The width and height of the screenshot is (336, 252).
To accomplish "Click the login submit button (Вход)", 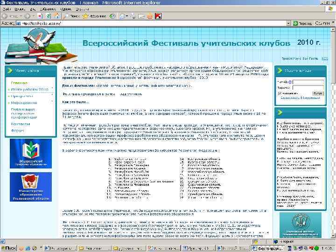I will coord(318,93).
